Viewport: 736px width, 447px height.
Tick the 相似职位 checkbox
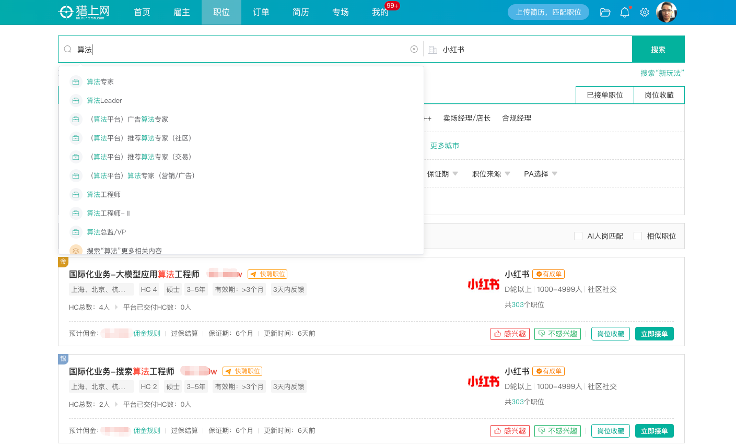638,236
